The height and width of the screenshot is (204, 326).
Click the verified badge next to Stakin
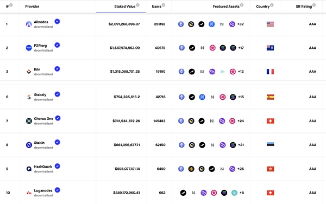click(x=58, y=142)
